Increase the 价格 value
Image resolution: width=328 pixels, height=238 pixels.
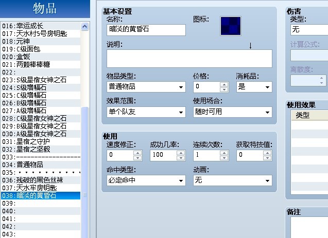pyautogui.click(x=224, y=84)
